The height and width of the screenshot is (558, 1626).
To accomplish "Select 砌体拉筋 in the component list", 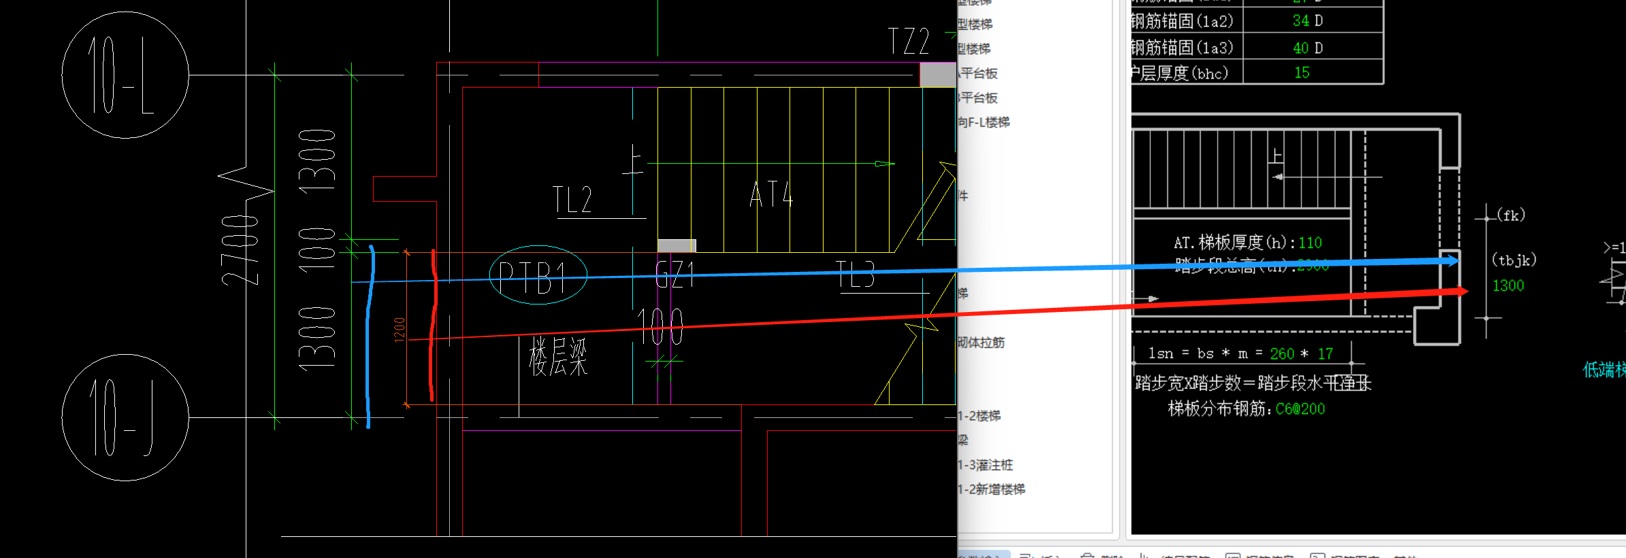I will (x=981, y=343).
